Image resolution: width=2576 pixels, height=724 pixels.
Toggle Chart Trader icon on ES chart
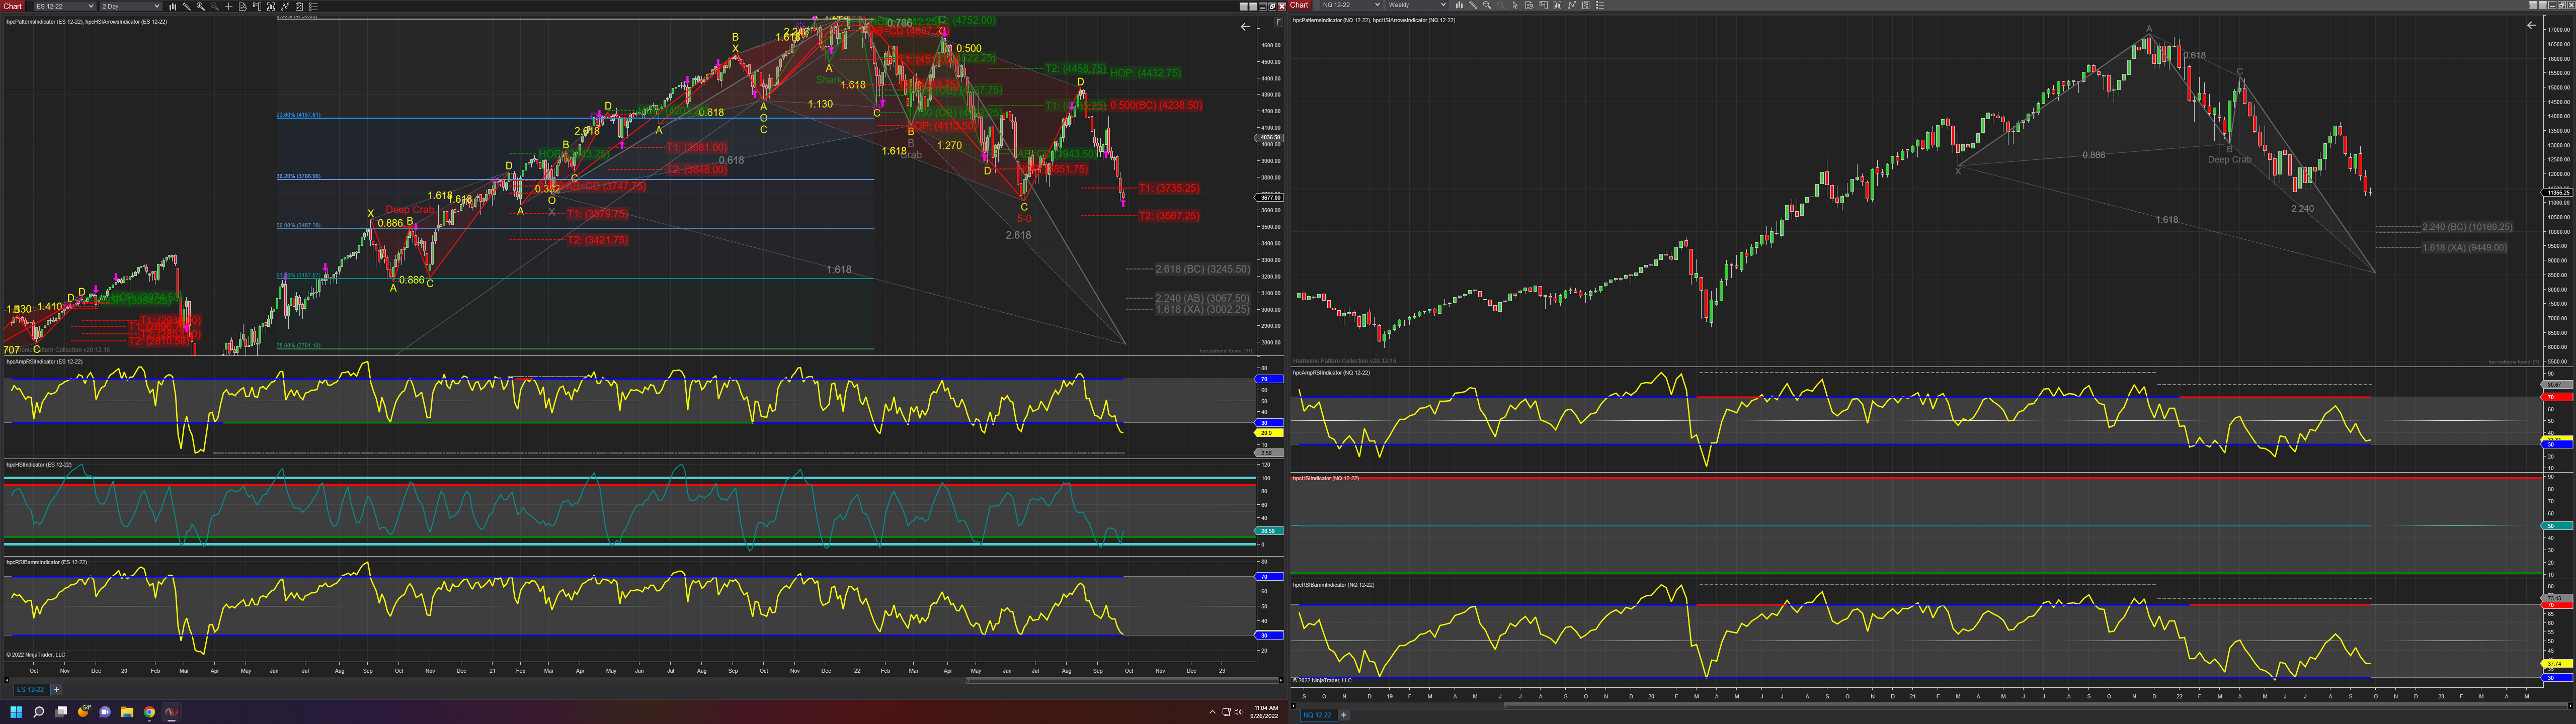257,6
